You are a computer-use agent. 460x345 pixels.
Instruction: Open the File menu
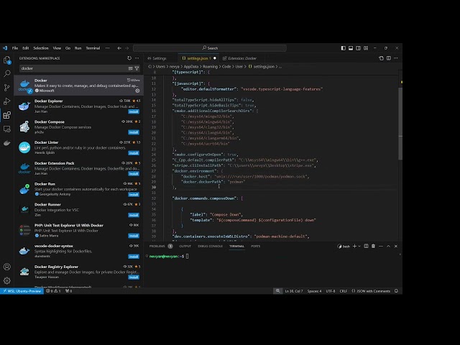point(15,48)
